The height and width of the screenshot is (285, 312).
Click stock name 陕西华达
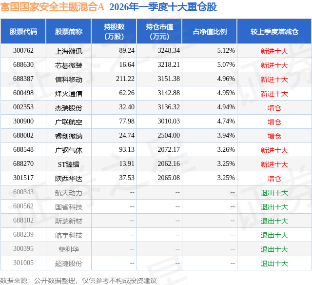click(69, 179)
